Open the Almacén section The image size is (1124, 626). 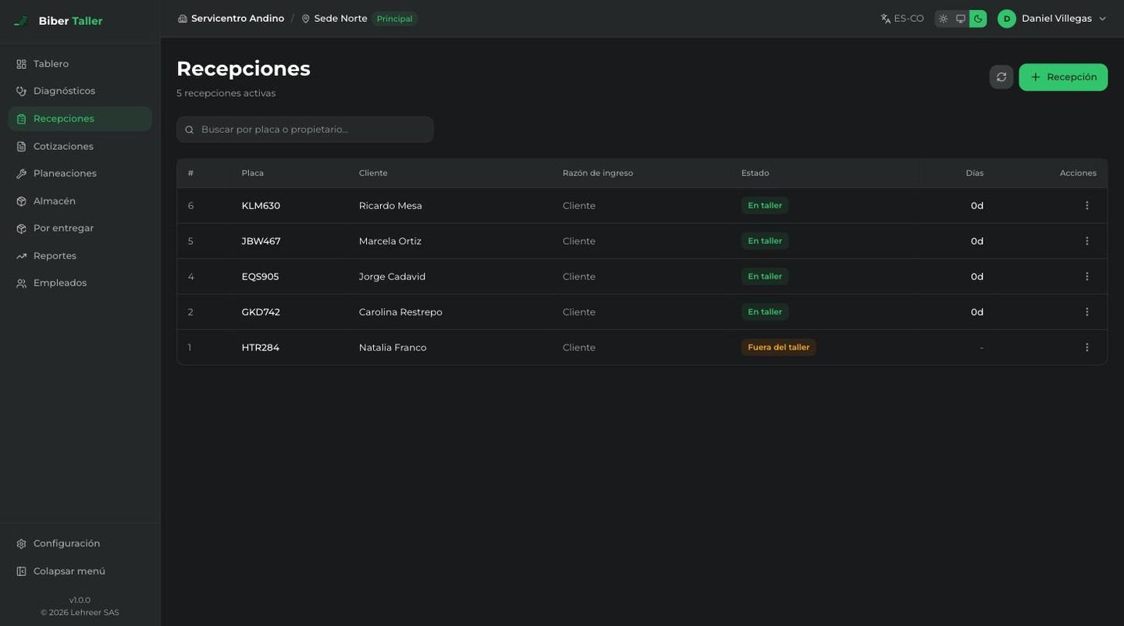tap(80, 201)
